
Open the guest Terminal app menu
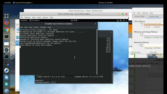(35, 20)
